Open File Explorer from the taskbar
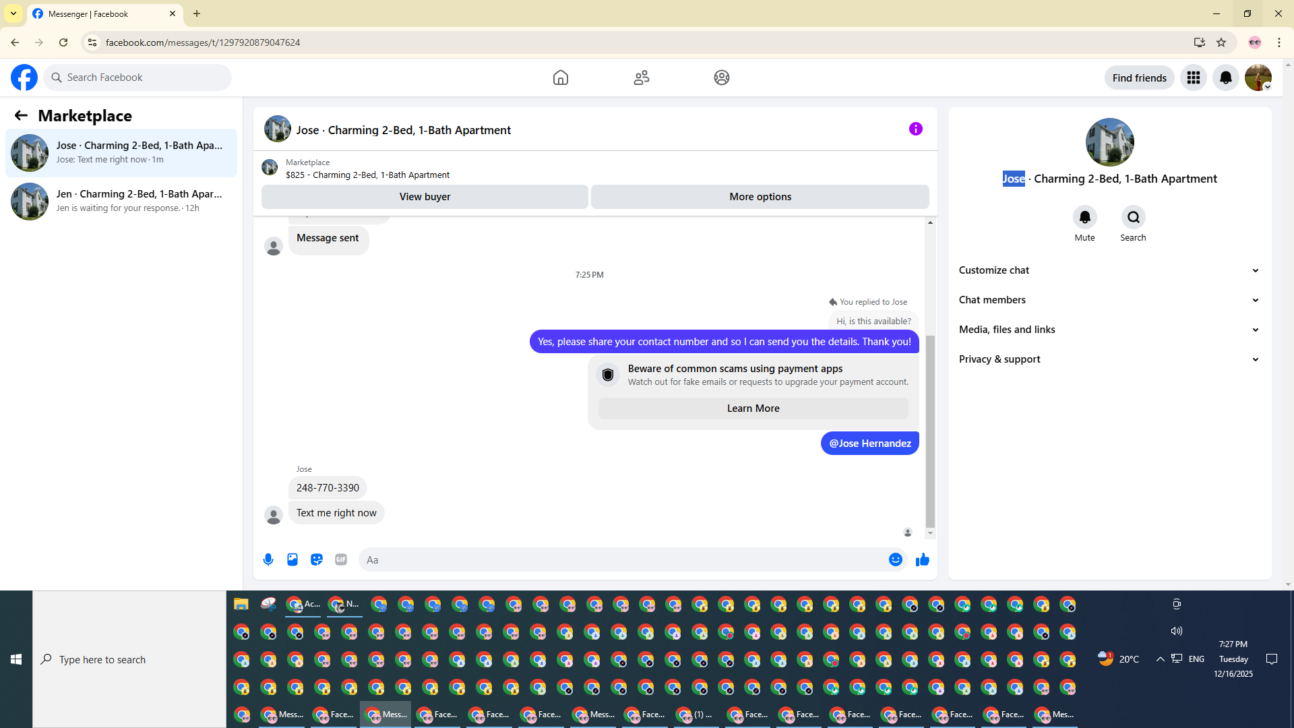 tap(241, 604)
